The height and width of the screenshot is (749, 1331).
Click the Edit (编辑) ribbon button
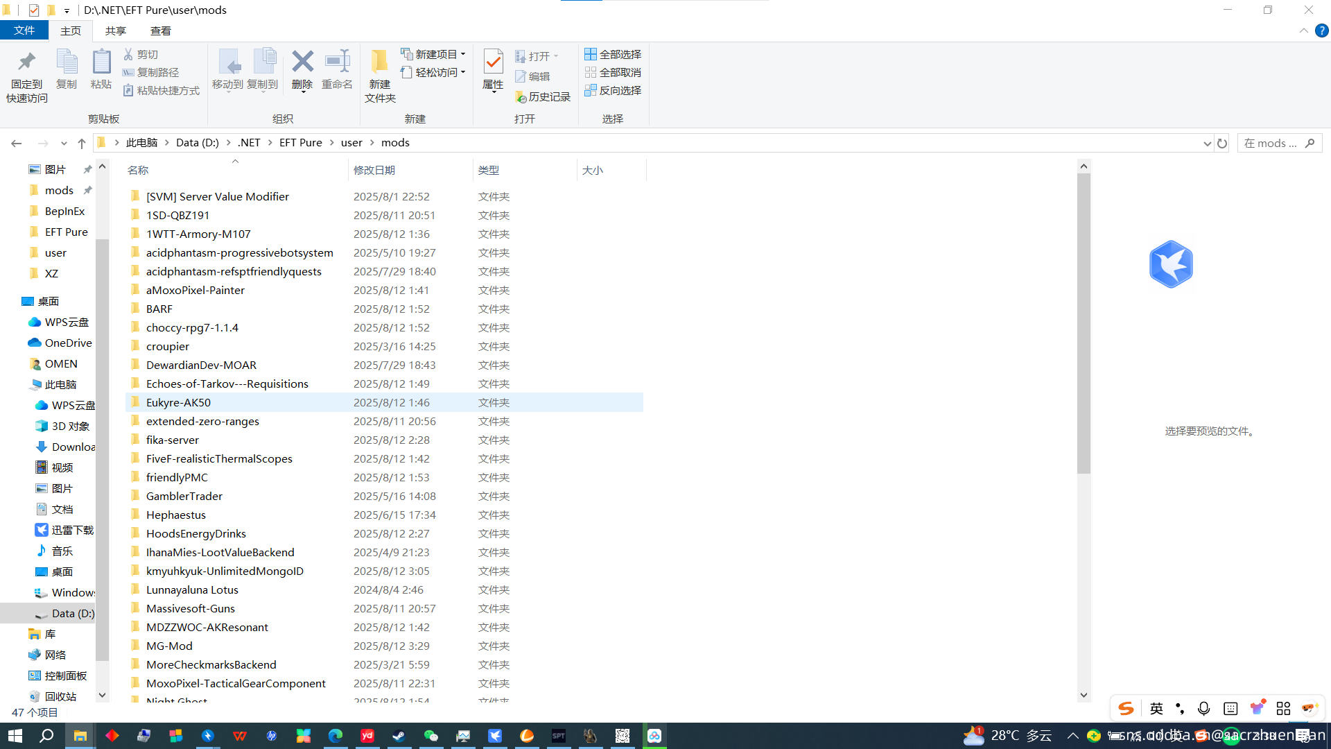click(x=532, y=76)
